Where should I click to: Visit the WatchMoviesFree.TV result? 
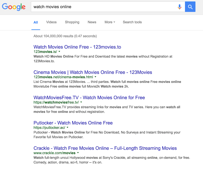coord(89,97)
